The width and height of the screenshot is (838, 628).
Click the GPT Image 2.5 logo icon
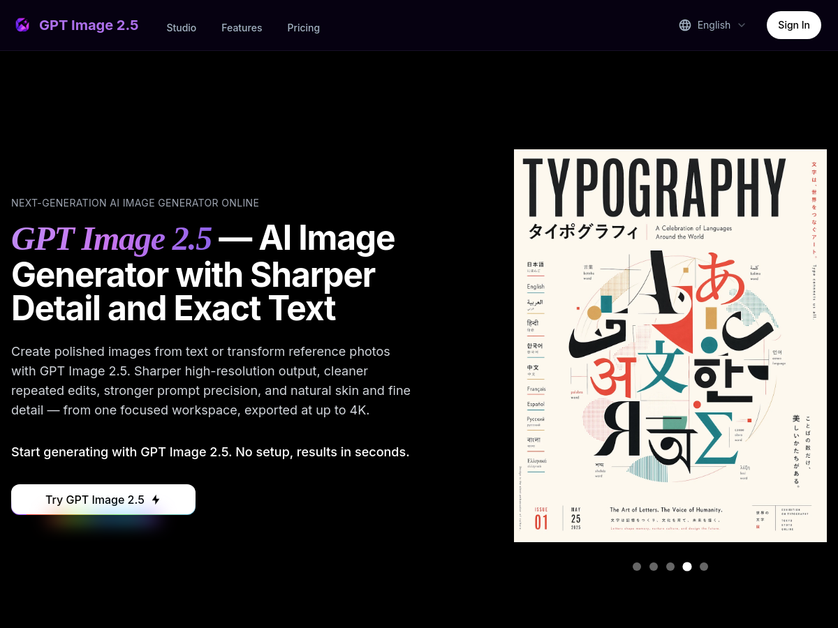(x=22, y=25)
